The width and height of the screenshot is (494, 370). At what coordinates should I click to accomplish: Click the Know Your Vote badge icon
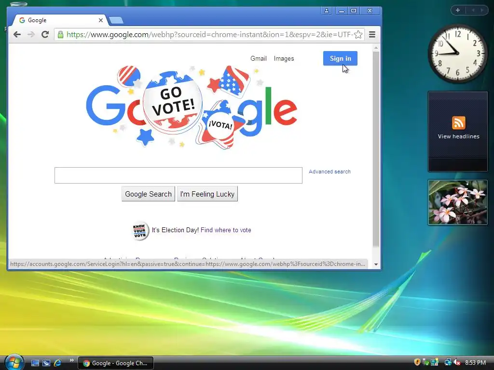140,231
